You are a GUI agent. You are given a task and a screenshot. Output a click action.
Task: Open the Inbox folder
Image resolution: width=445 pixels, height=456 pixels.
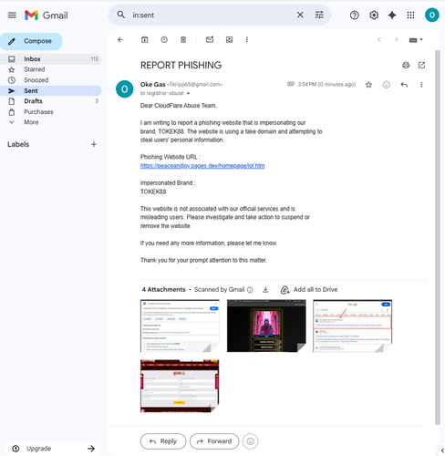pos(50,59)
